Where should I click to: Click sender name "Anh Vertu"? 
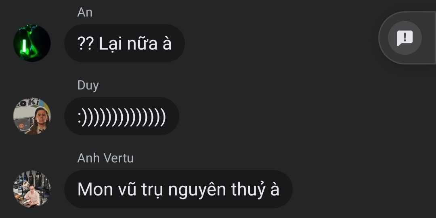click(x=105, y=158)
